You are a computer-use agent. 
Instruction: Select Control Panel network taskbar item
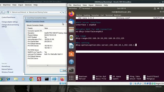(x=54, y=79)
